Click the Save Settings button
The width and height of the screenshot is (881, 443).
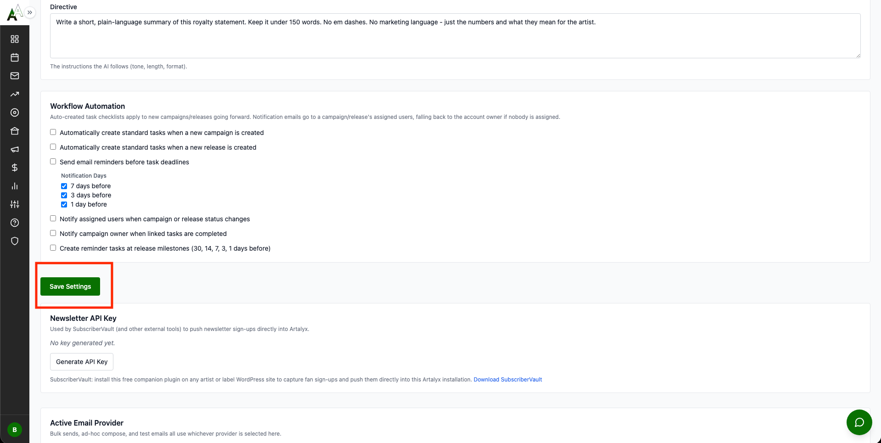tap(70, 286)
